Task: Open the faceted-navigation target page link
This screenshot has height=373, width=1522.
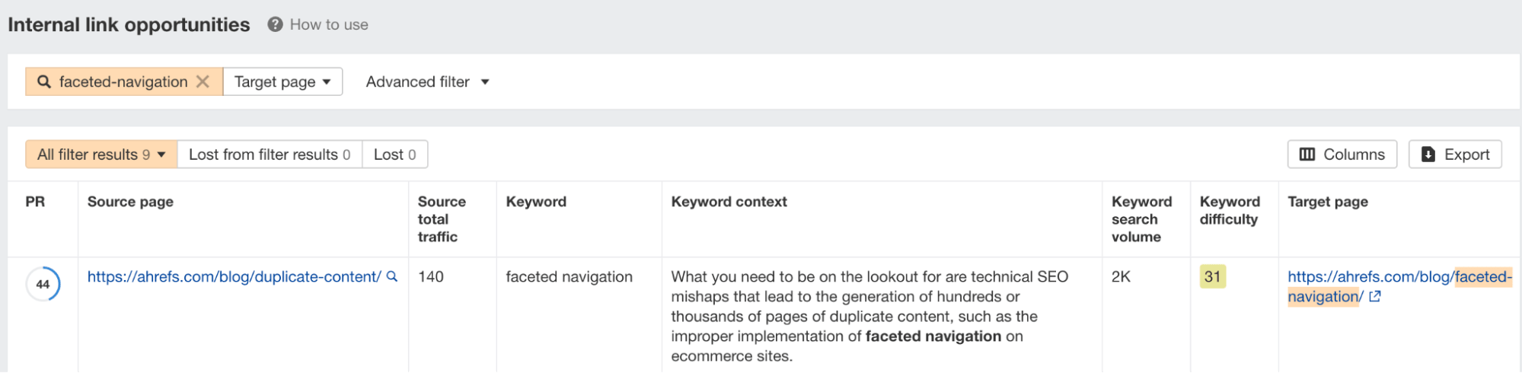Action: pos(1399,287)
